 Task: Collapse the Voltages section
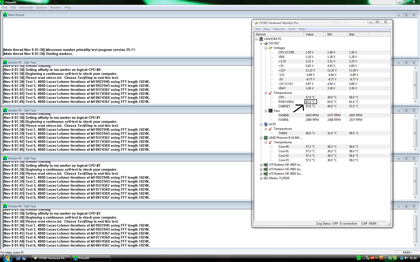point(266,48)
